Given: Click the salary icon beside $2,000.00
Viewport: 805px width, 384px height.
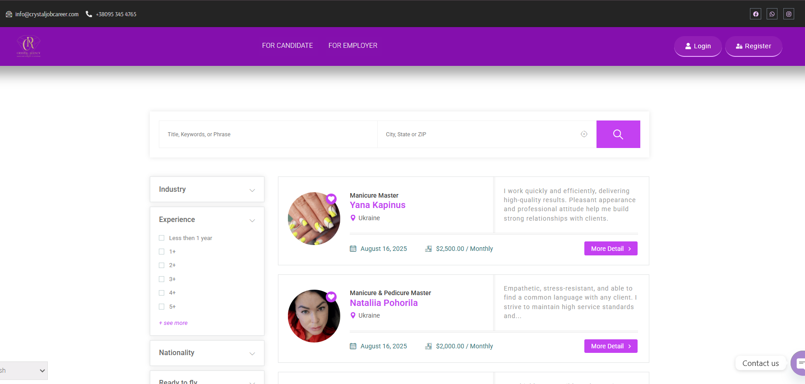Looking at the screenshot, I should [x=428, y=346].
